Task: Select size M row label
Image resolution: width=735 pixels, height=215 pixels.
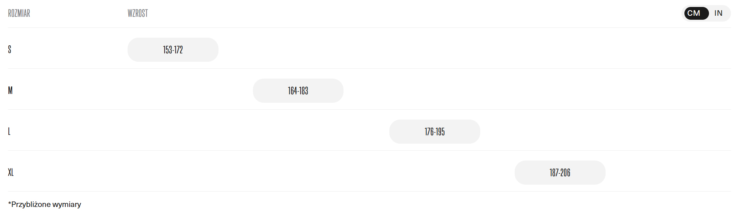Action: click(x=10, y=90)
